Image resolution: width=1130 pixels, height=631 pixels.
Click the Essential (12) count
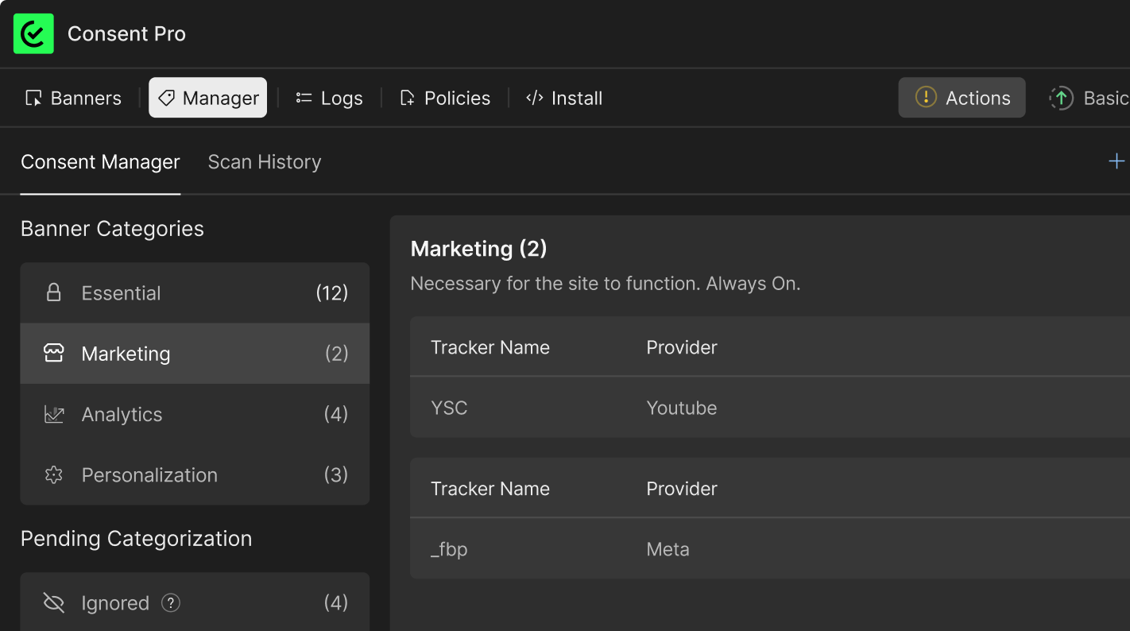point(332,292)
